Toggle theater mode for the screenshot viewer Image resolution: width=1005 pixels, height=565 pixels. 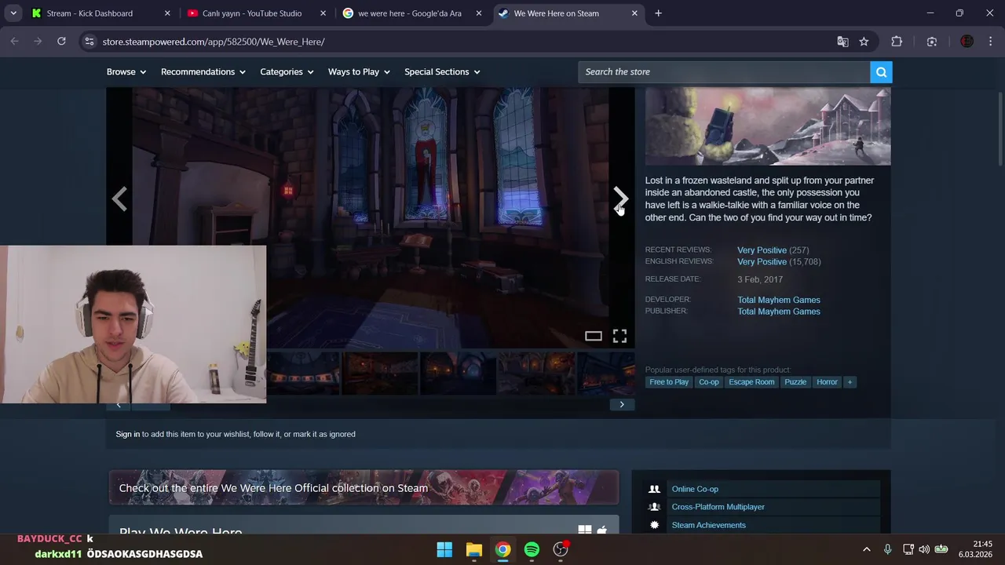(594, 336)
